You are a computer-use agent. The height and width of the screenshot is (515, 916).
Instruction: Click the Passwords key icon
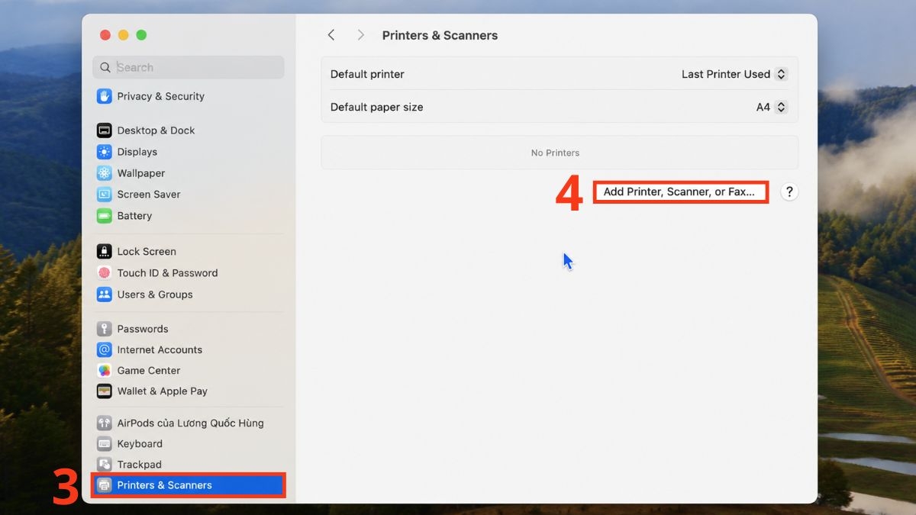(105, 329)
